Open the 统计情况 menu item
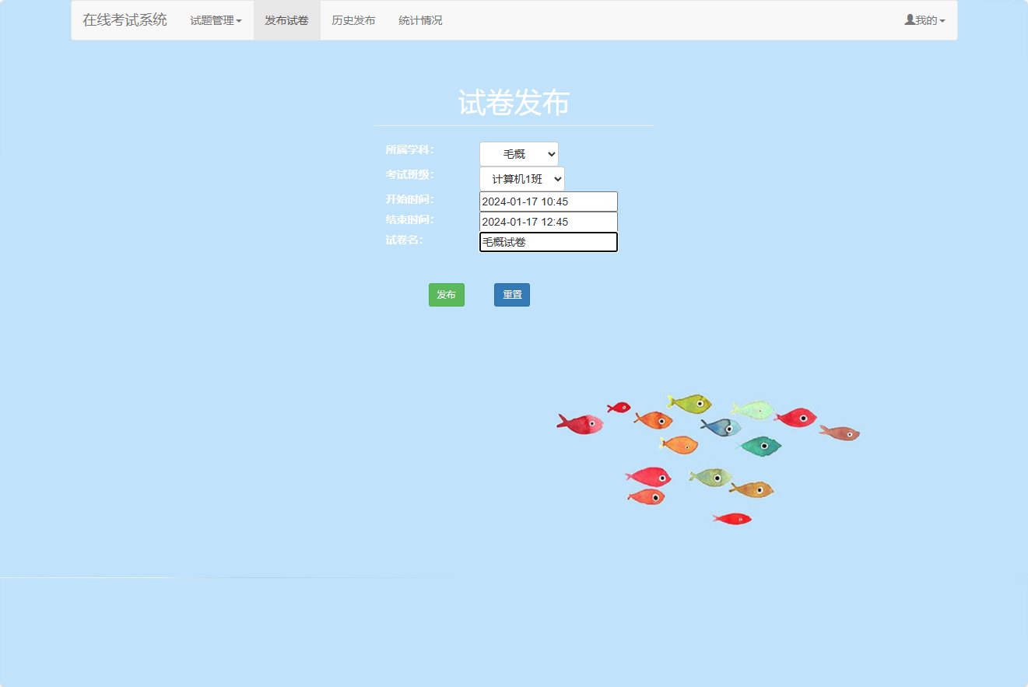This screenshot has width=1028, height=687. (x=419, y=19)
